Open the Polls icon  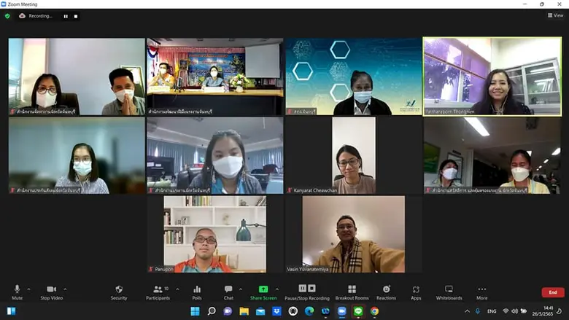pyautogui.click(x=197, y=291)
